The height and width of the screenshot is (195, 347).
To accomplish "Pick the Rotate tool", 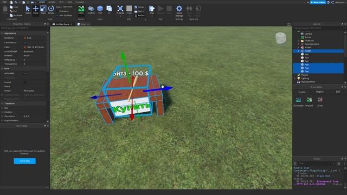I will [51, 10].
